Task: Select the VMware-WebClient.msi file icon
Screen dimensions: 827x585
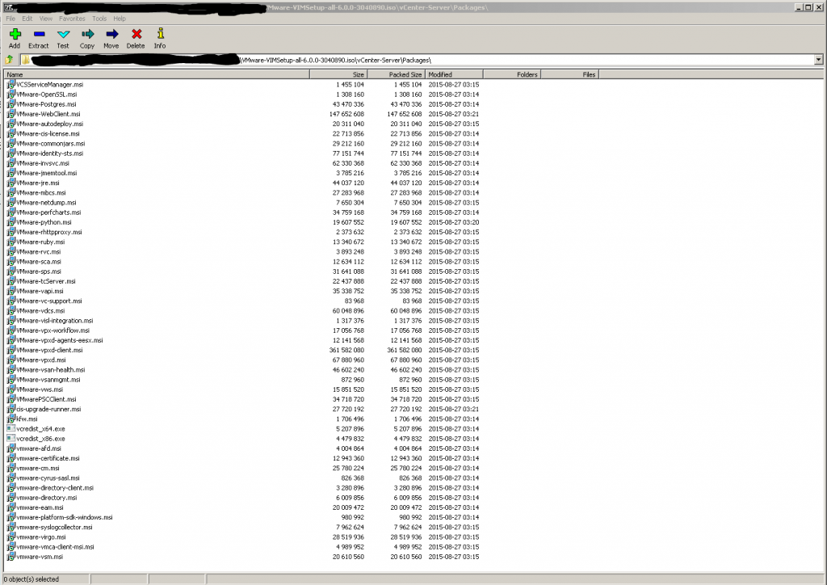Action: [10, 113]
